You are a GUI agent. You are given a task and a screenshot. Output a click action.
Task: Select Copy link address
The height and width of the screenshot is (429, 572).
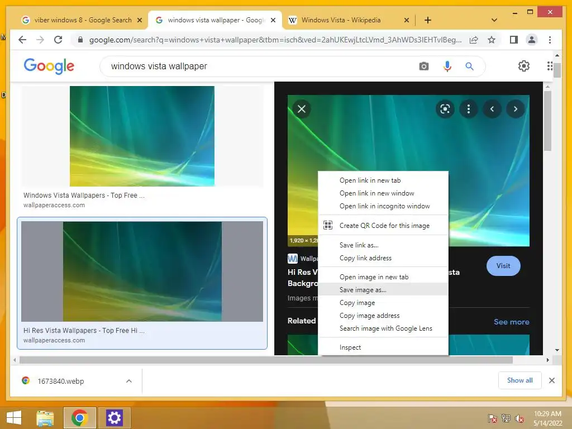(x=383, y=258)
